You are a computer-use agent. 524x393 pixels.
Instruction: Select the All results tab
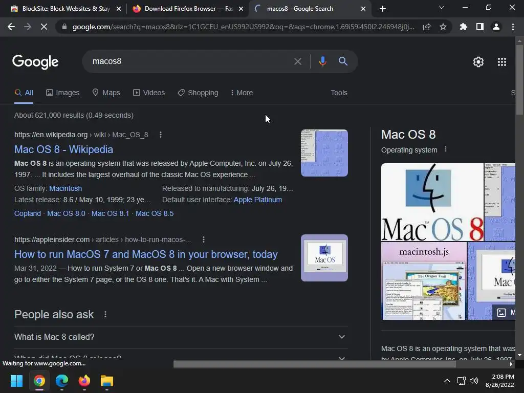24,93
